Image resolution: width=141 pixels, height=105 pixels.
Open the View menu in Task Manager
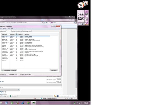point(9,29)
